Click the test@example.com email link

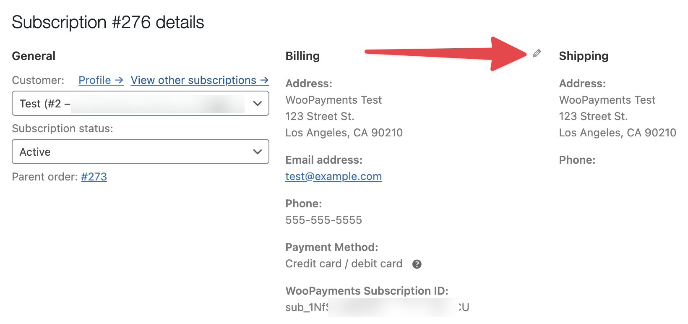tap(334, 176)
